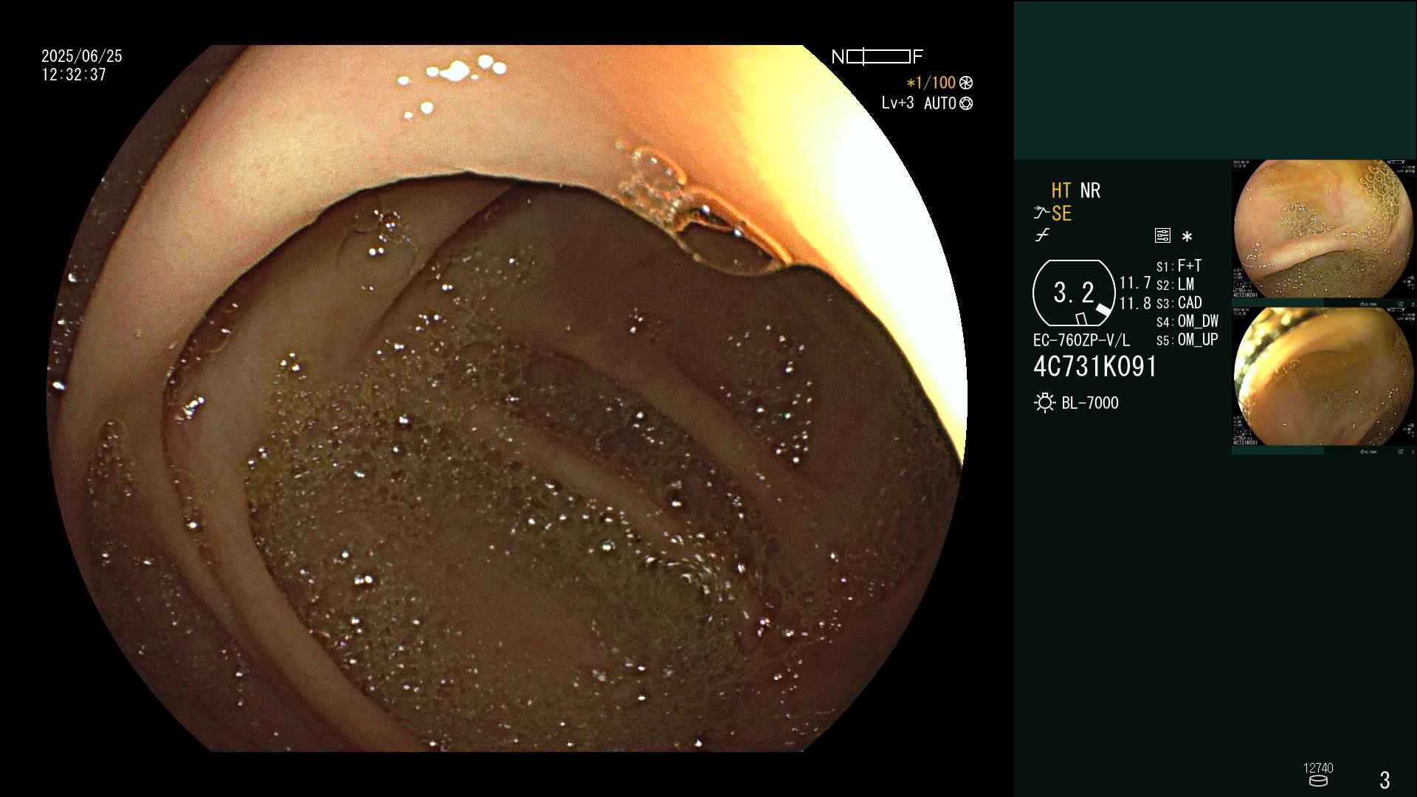Click the date 2025/06/25
The width and height of the screenshot is (1417, 797).
(x=82, y=56)
